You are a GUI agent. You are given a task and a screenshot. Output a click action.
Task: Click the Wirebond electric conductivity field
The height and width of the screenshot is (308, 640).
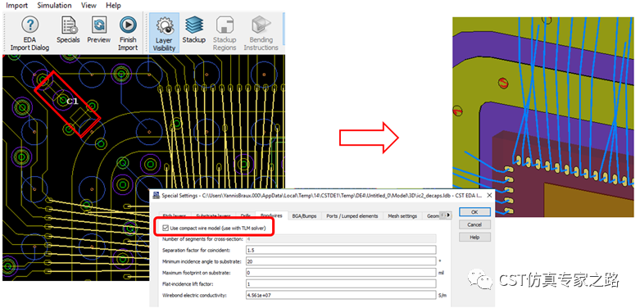point(341,295)
